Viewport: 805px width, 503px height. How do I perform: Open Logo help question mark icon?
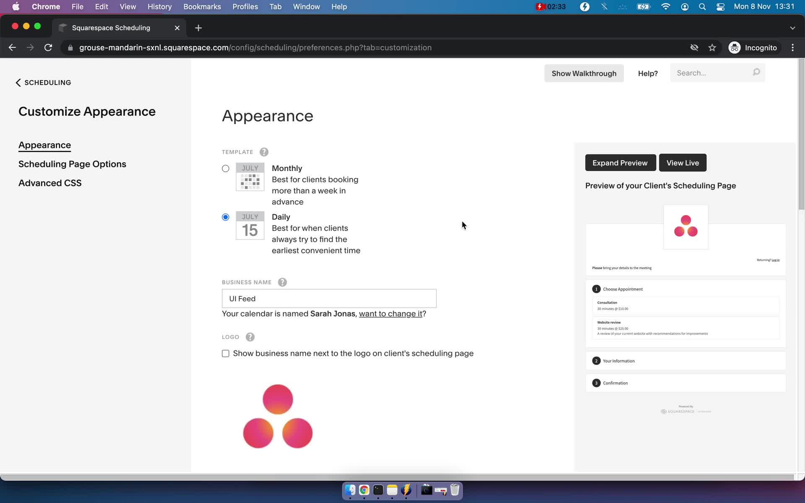pyautogui.click(x=250, y=337)
